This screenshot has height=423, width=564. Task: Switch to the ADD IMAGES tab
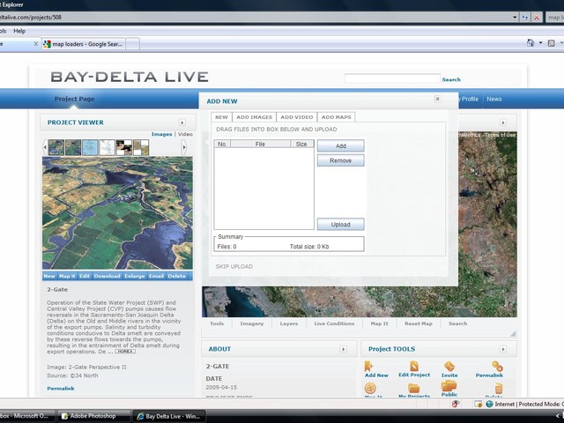[255, 117]
